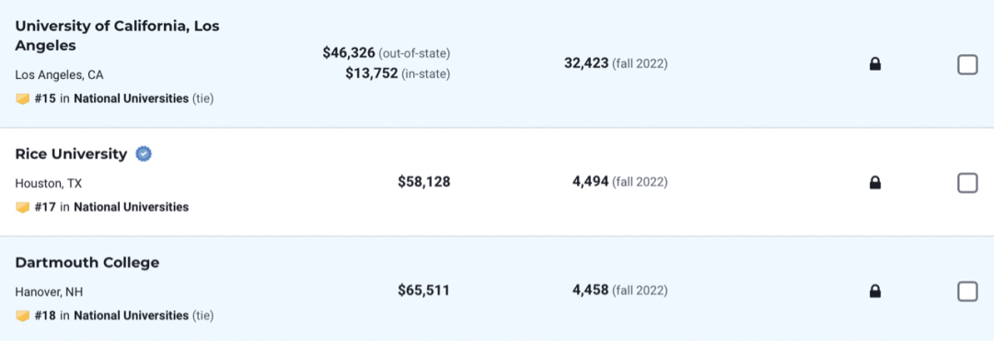
Task: Click National Universities link under Rice University
Action: (x=132, y=207)
